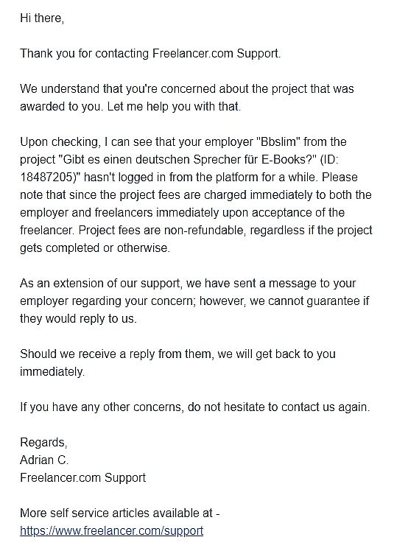Click the "they would reply to us" line
Image resolution: width=408 pixels, height=551 pixels.
[x=78, y=319]
